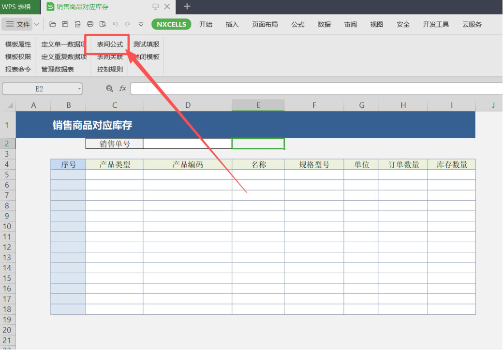Expand the Name Box dropdown showing E2
Viewport: 503px width, 350px height.
(x=79, y=89)
